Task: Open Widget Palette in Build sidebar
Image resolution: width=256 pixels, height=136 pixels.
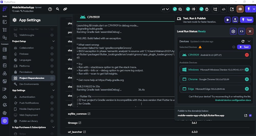Action: coord(5,22)
